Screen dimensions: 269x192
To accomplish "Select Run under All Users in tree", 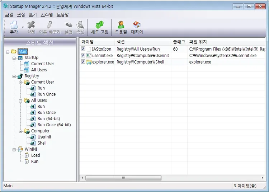I will click(41, 107).
